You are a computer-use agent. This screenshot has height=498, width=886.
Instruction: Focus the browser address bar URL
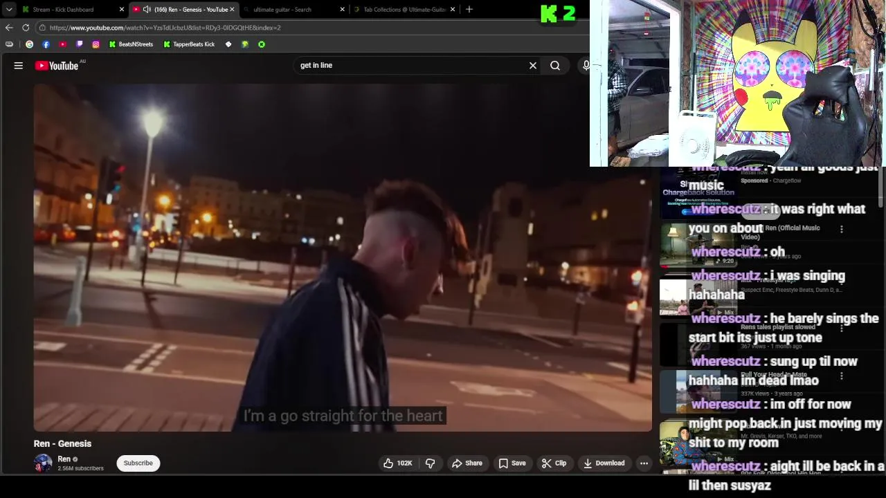tap(165, 28)
